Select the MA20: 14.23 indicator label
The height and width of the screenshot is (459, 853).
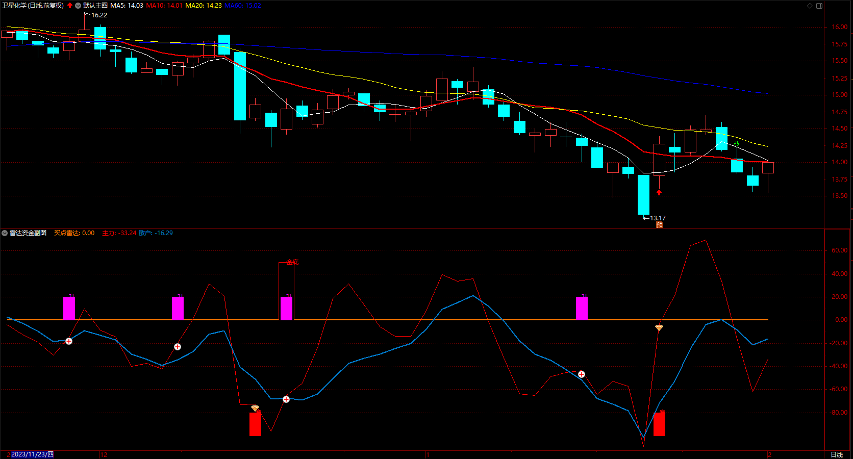click(x=203, y=6)
